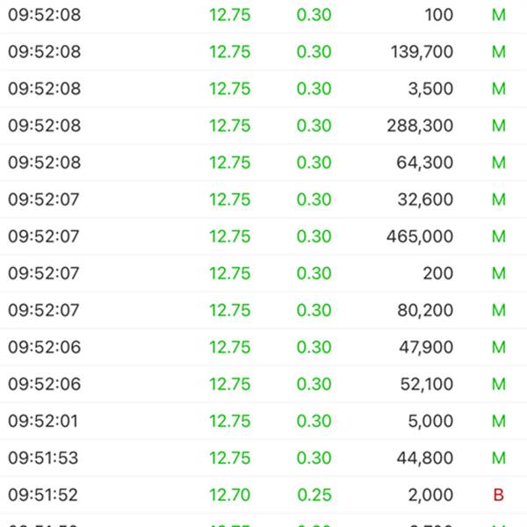Select the 09:51:52 trade at 12.70

point(263,495)
